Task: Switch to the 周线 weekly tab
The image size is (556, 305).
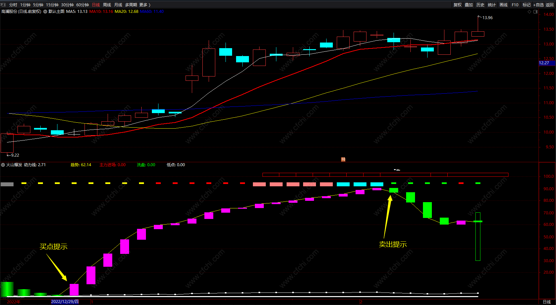Action: (107, 5)
